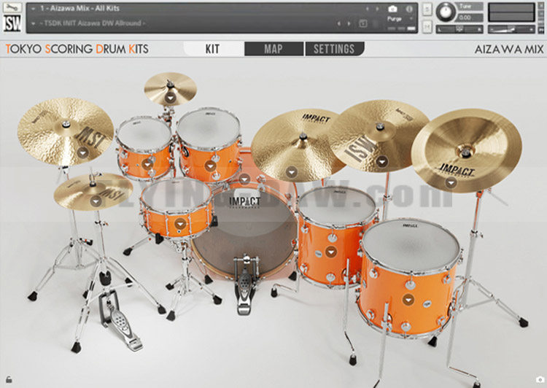This screenshot has height=388, width=547.
Task: Click the kick drum head IMPACT logo
Action: (244, 202)
